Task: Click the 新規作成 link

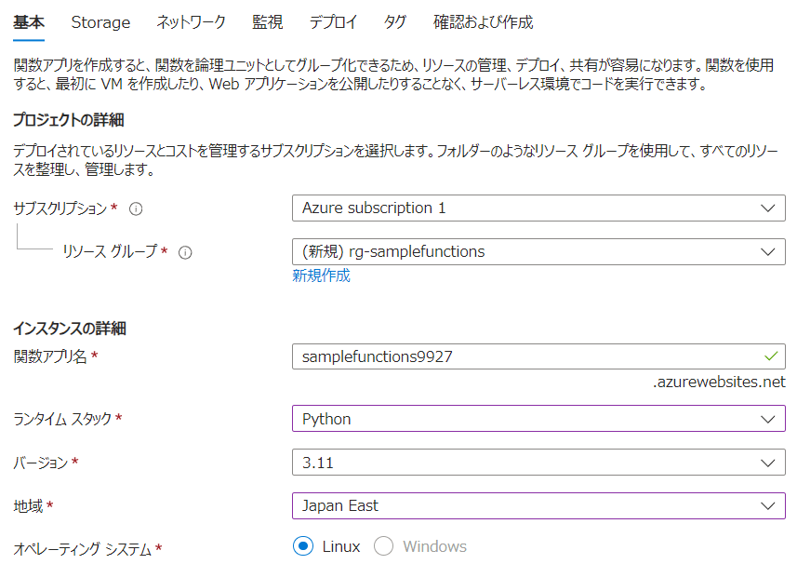Action: coord(321,275)
